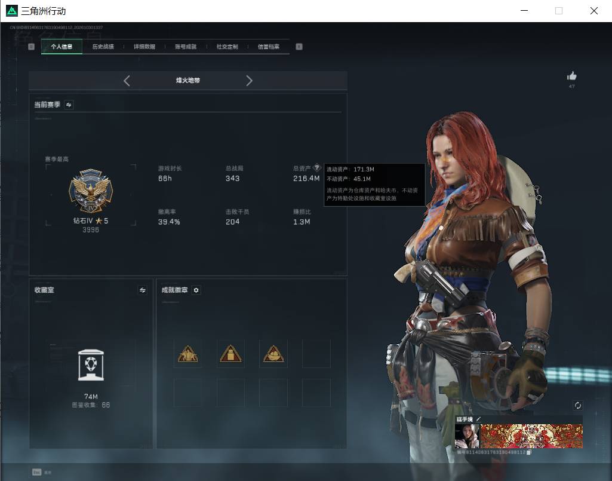Click the 击败干员 value 204
The width and height of the screenshot is (612, 481).
tap(233, 222)
